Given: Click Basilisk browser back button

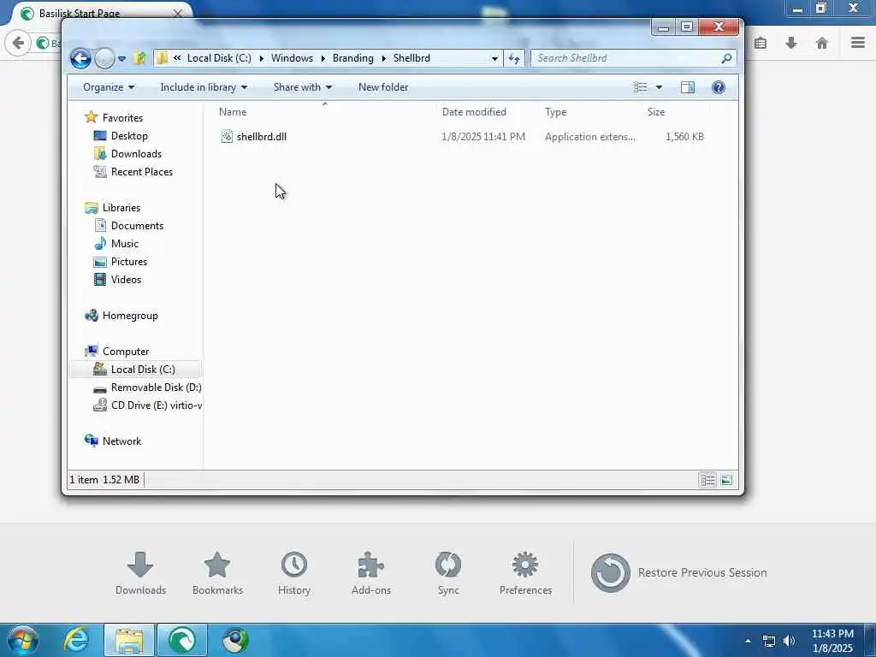Looking at the screenshot, I should point(18,43).
